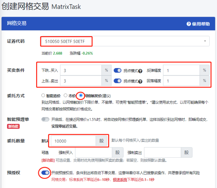The height and width of the screenshot is (188, 217).
Task: Open the 使用帮助 help link
Action: [198, 24]
